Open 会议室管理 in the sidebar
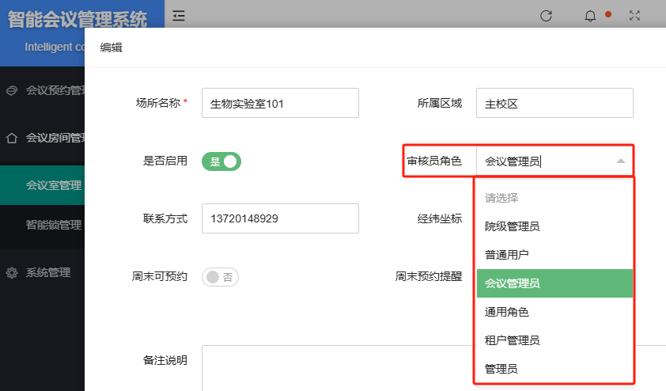The image size is (666, 391). click(53, 185)
